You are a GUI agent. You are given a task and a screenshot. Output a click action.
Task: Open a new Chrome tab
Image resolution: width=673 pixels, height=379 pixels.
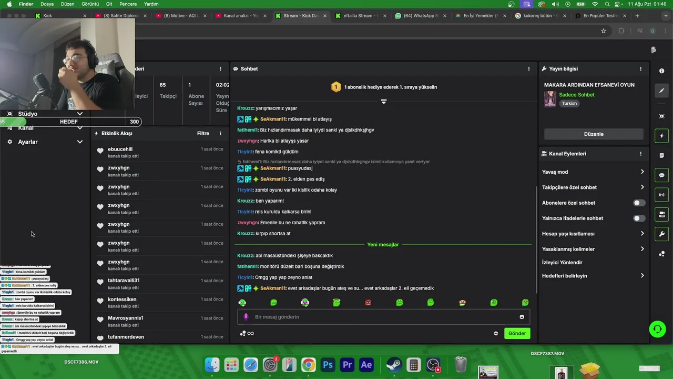637,16
